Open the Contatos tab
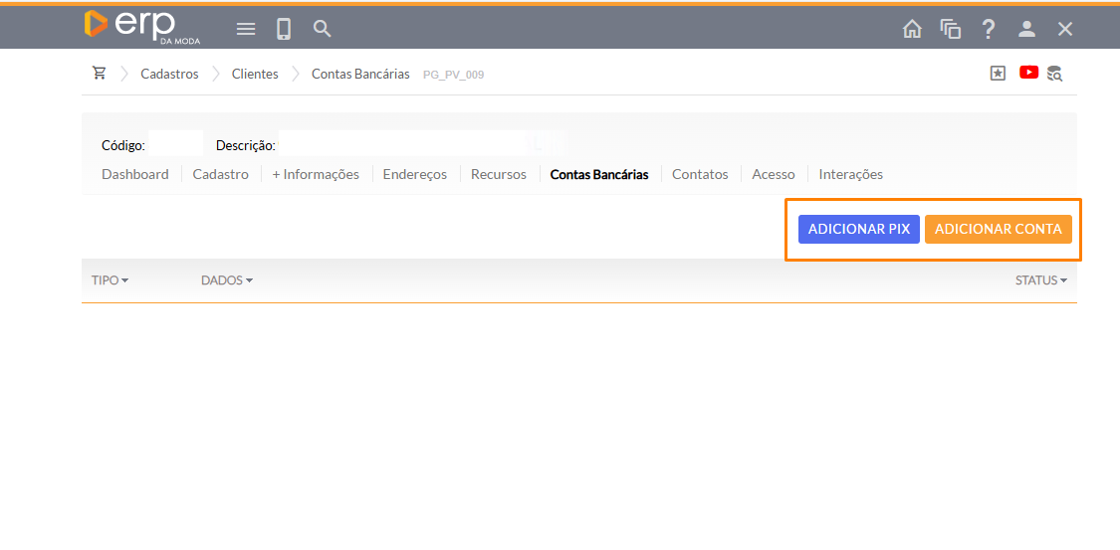 click(700, 174)
